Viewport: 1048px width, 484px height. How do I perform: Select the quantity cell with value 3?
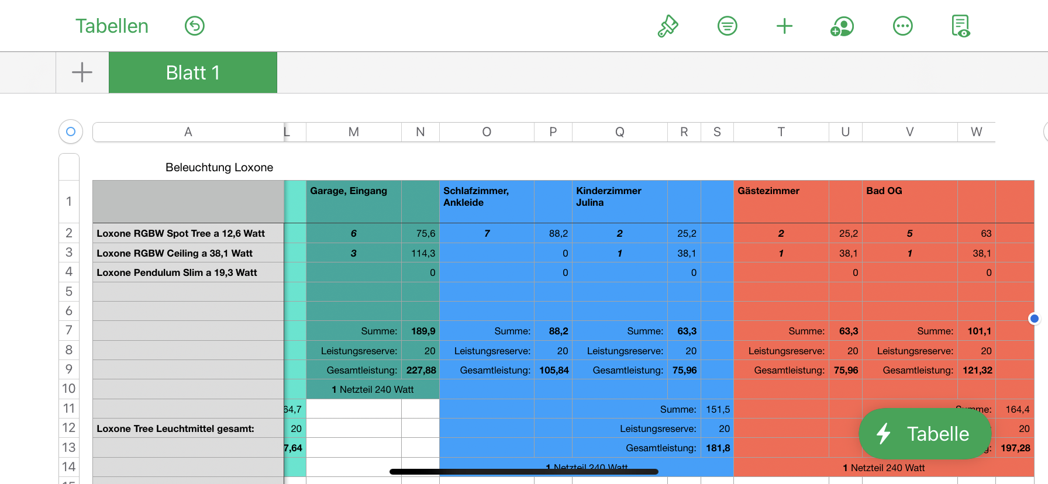(354, 253)
